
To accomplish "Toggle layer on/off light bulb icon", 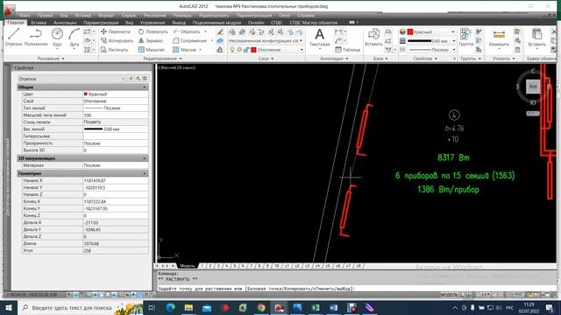I will tap(232, 50).
